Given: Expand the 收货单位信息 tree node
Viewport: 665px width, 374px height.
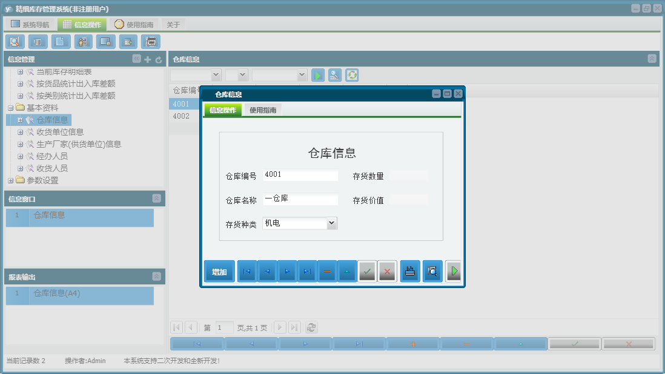Looking at the screenshot, I should coord(20,131).
